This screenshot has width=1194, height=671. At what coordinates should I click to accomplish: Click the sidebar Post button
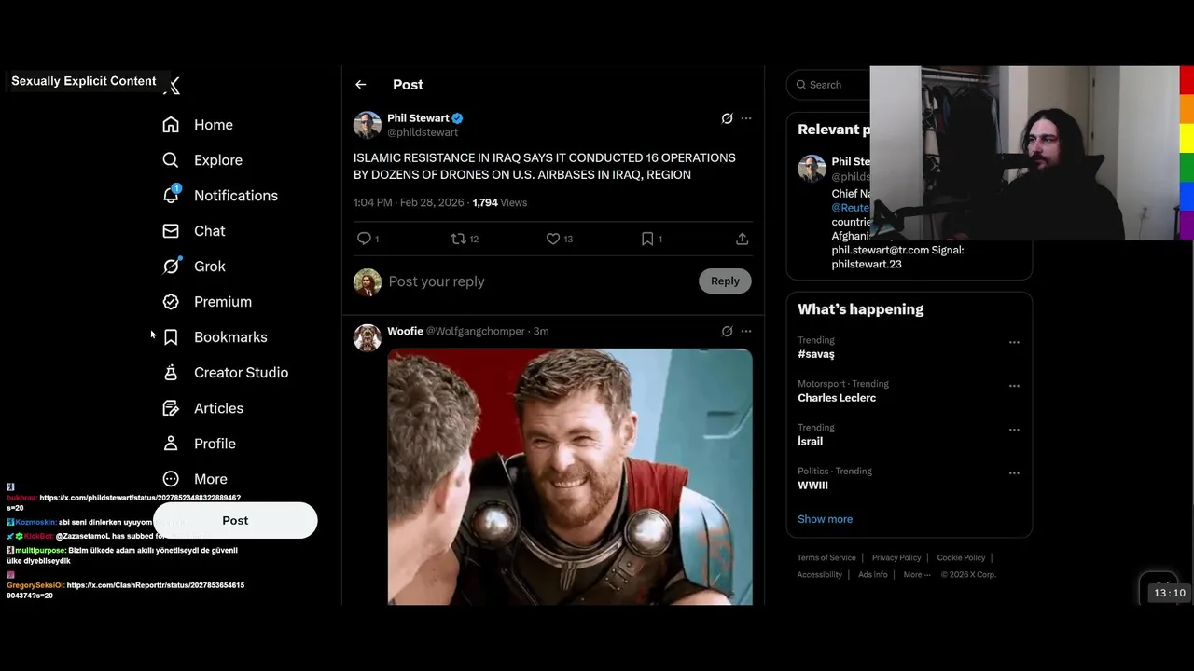(x=235, y=520)
